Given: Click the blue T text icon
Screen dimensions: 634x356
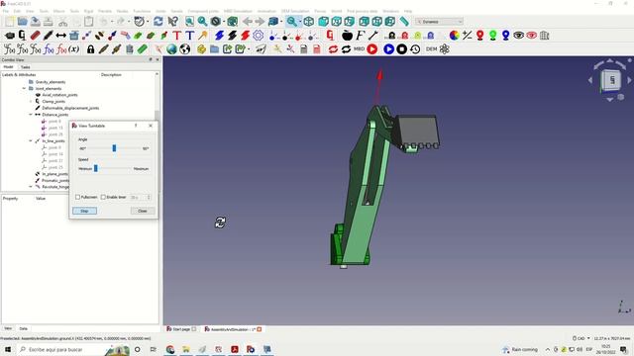Looking at the screenshot, I should point(189,36).
